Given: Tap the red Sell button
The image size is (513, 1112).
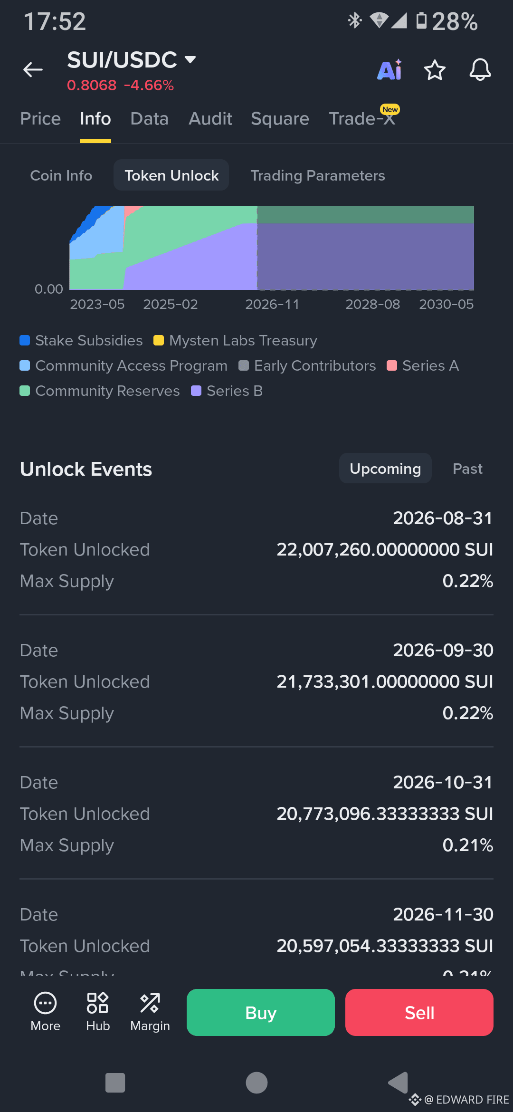Looking at the screenshot, I should [x=419, y=1012].
